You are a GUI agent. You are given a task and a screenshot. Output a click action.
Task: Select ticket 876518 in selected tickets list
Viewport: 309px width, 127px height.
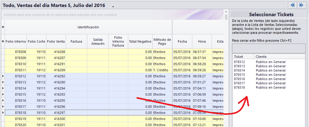point(239,87)
